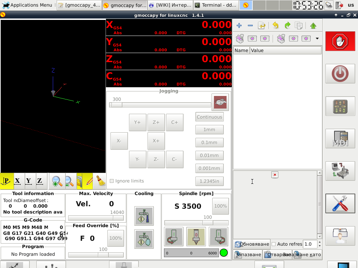Jog C+ axis
Viewport: 358px width, 268px height.
pyautogui.click(x=175, y=122)
